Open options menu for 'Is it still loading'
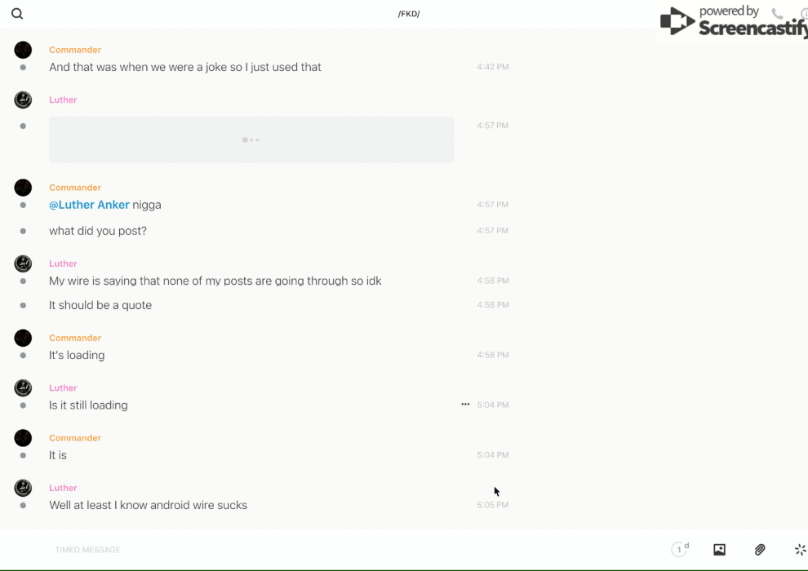The width and height of the screenshot is (808, 571). click(465, 405)
